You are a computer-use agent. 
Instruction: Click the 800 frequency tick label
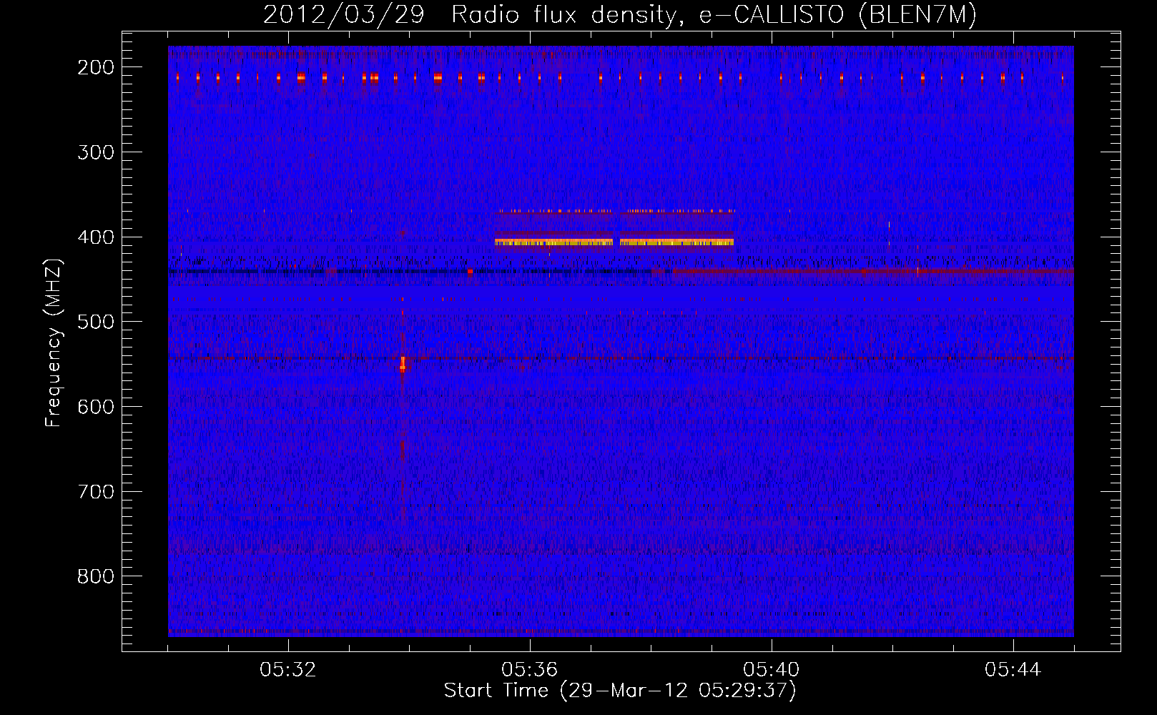pyautogui.click(x=95, y=576)
